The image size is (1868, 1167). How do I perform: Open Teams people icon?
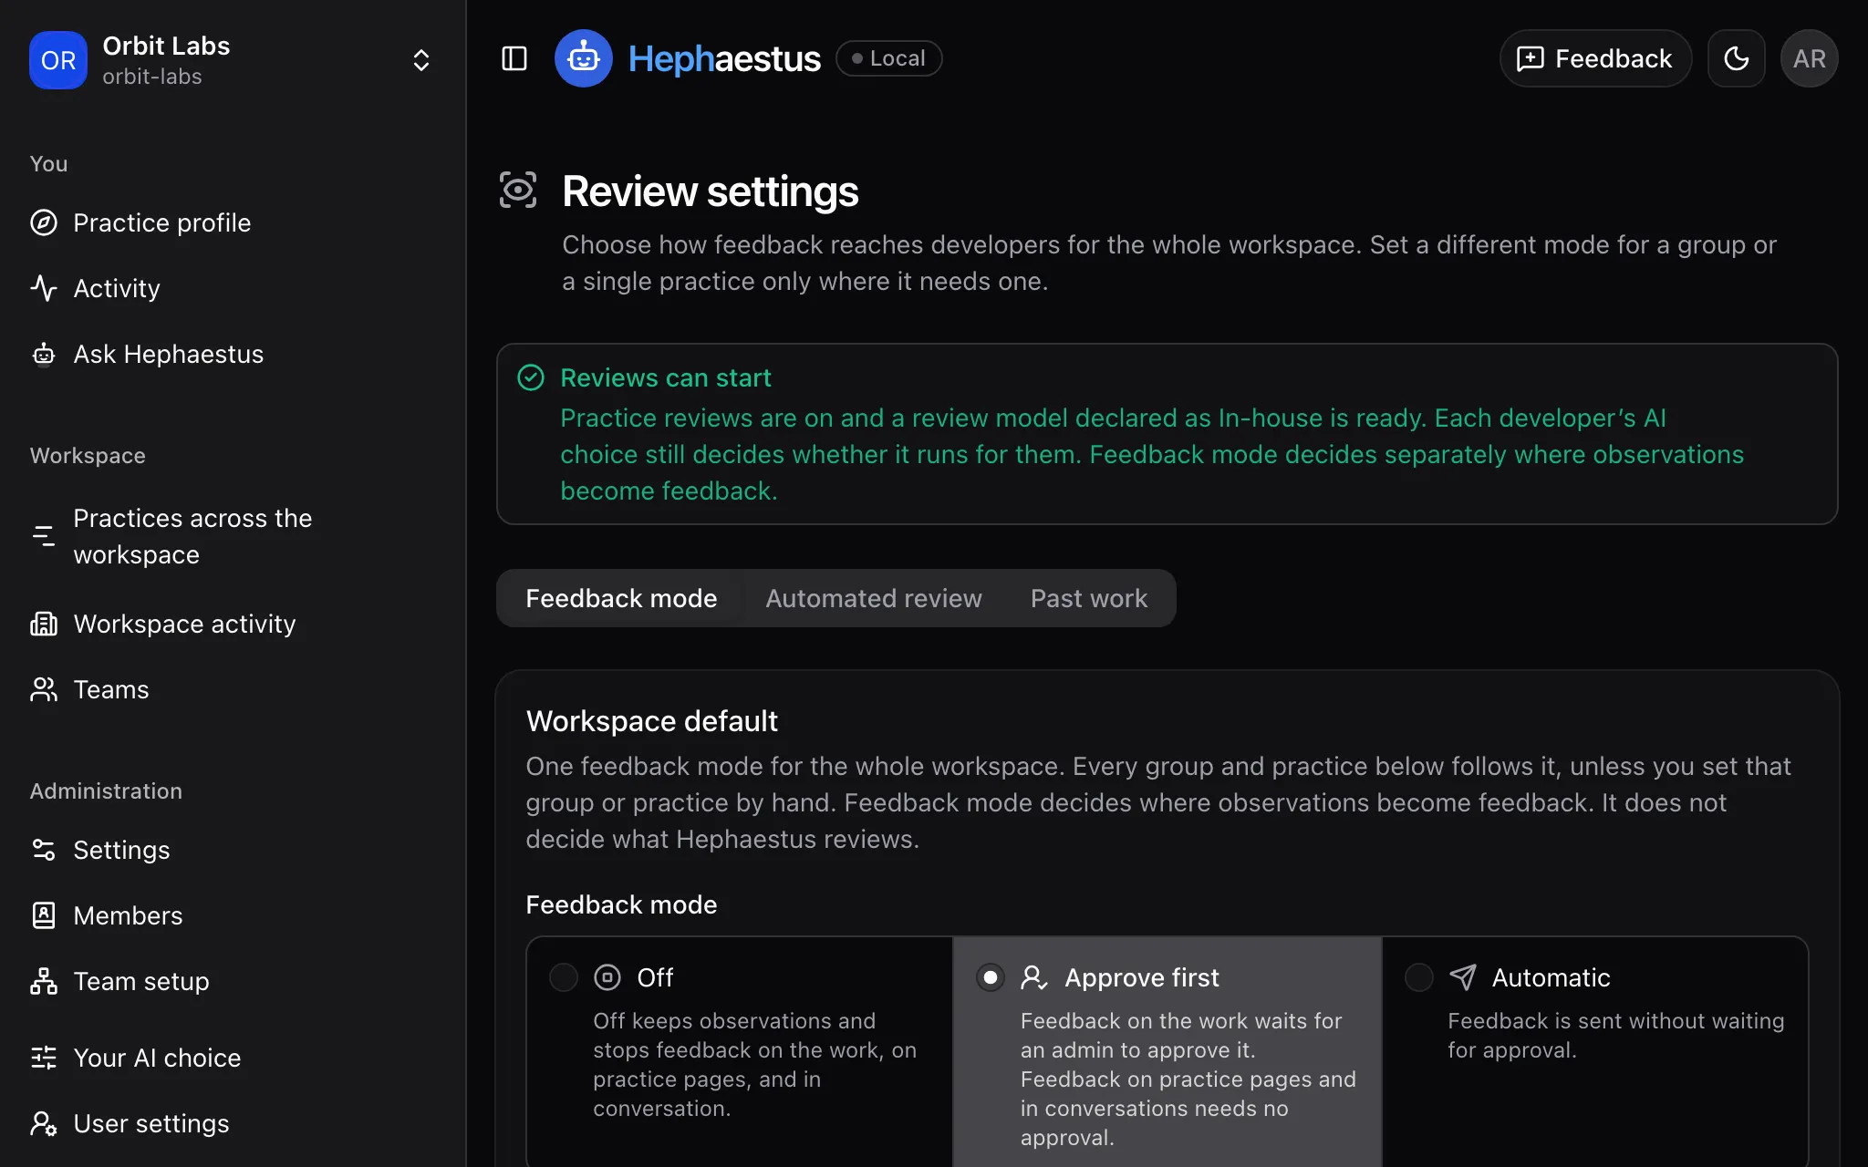tap(44, 689)
